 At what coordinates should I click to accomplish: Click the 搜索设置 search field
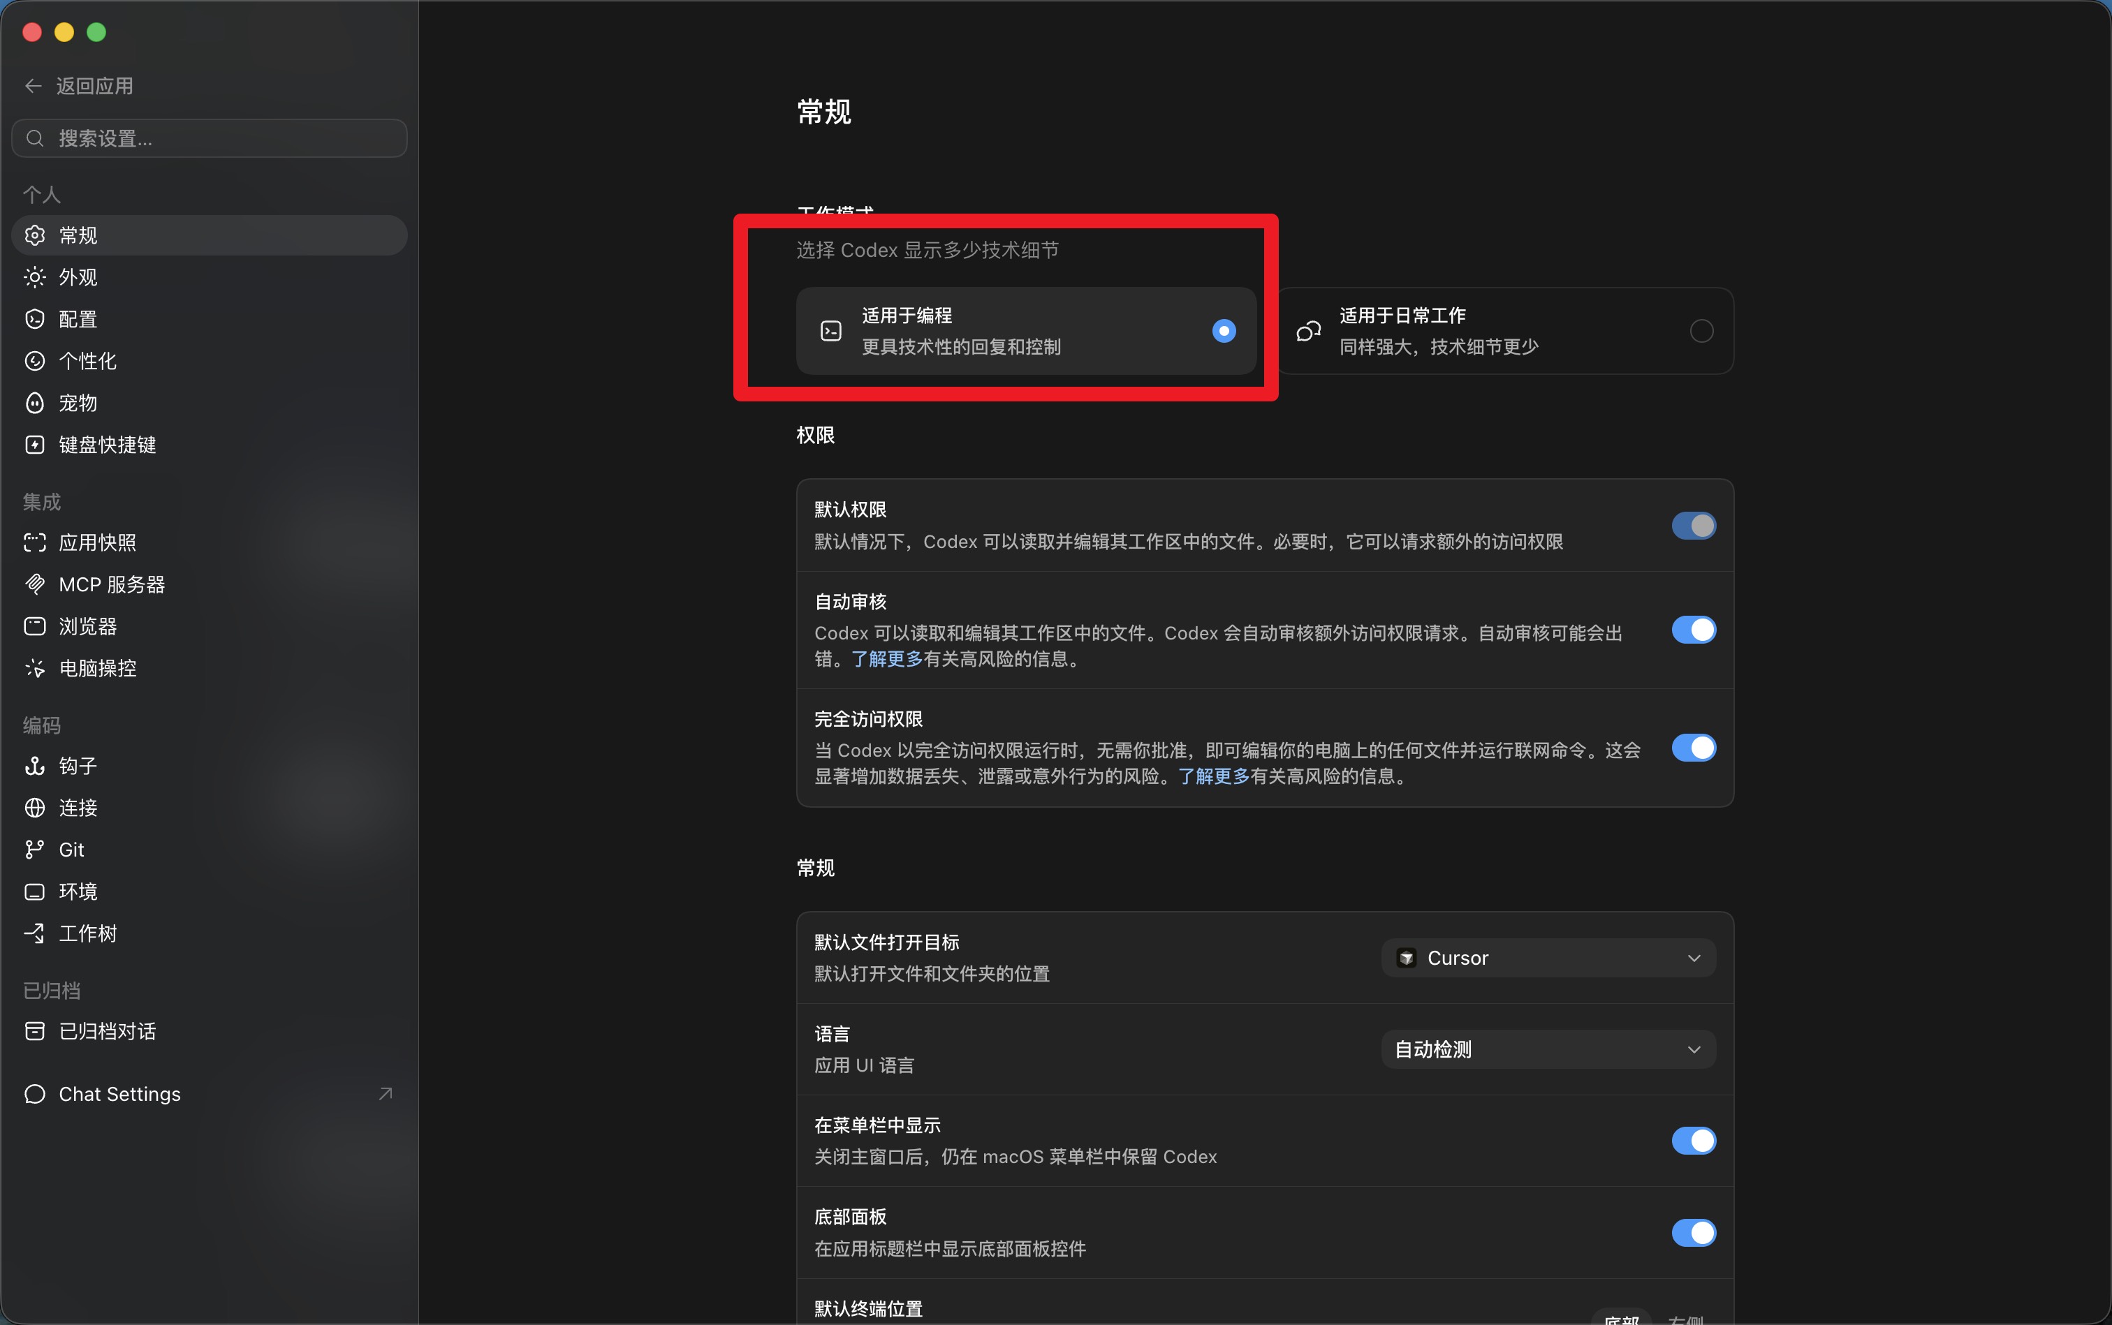pos(210,138)
